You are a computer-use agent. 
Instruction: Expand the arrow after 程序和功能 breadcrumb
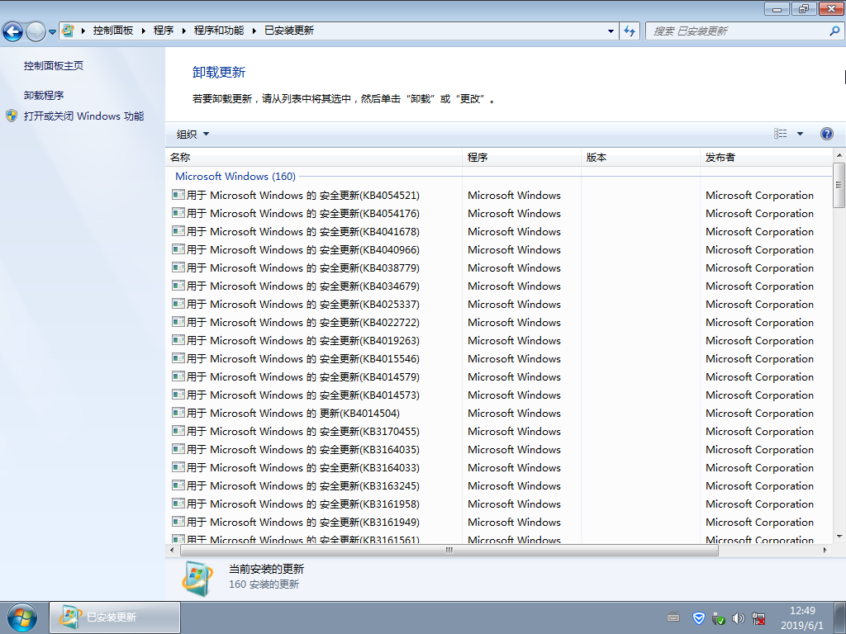point(254,31)
